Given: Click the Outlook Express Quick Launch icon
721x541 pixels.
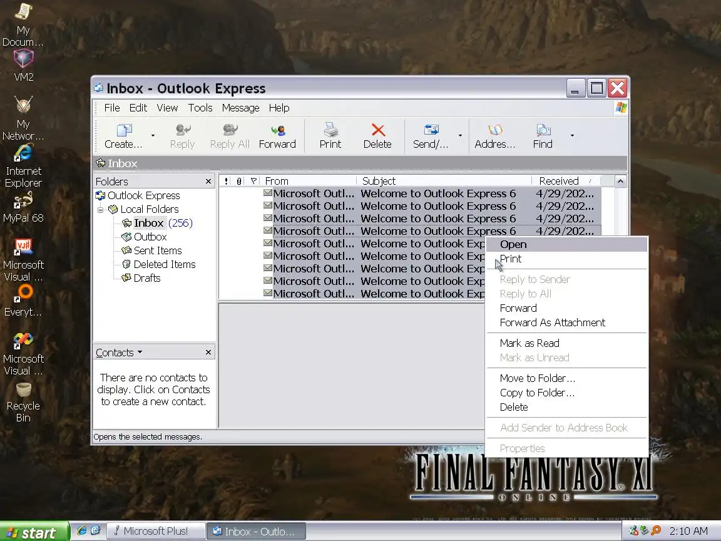Looking at the screenshot, I should click(95, 531).
